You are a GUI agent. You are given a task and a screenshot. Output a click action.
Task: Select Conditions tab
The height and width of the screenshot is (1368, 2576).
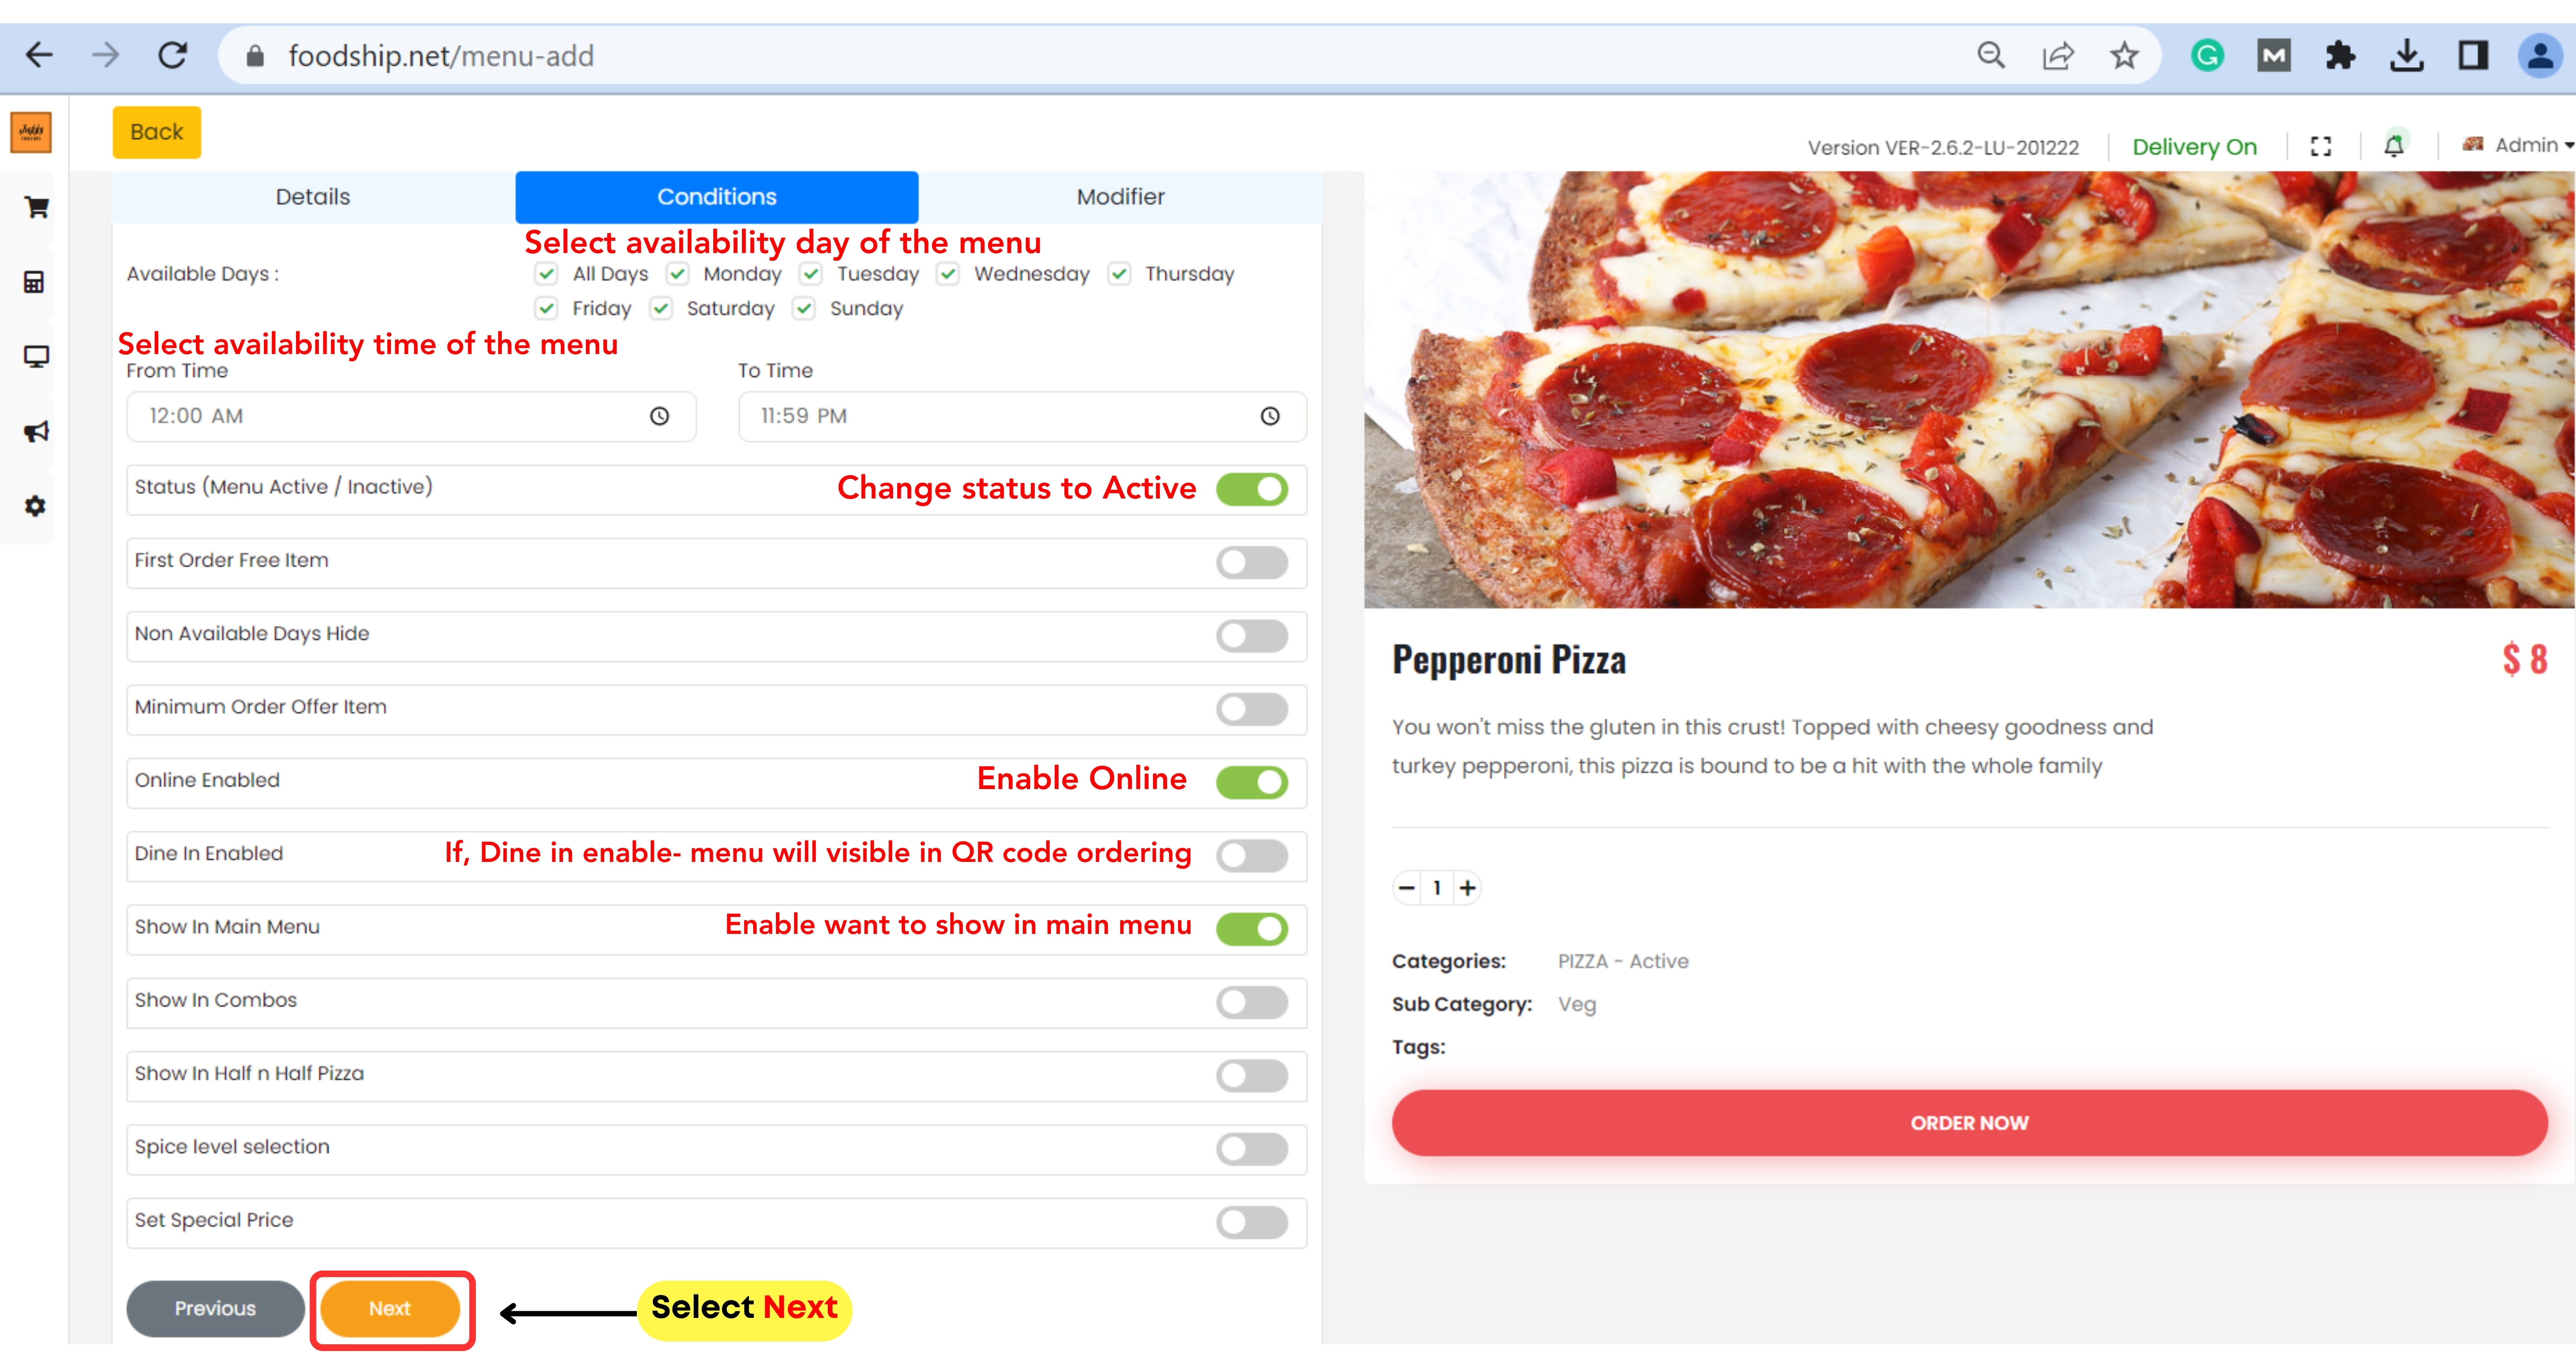tap(717, 197)
